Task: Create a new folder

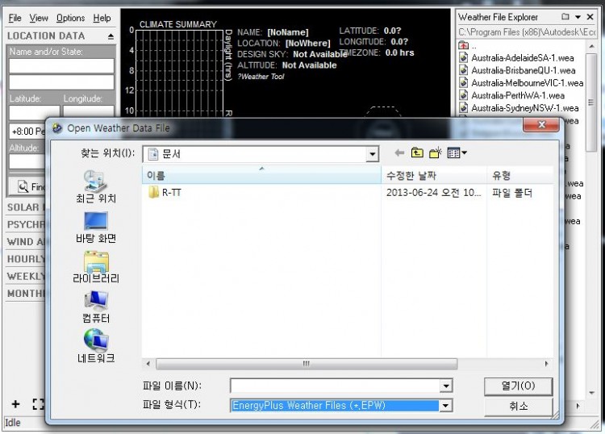Action: click(x=436, y=152)
